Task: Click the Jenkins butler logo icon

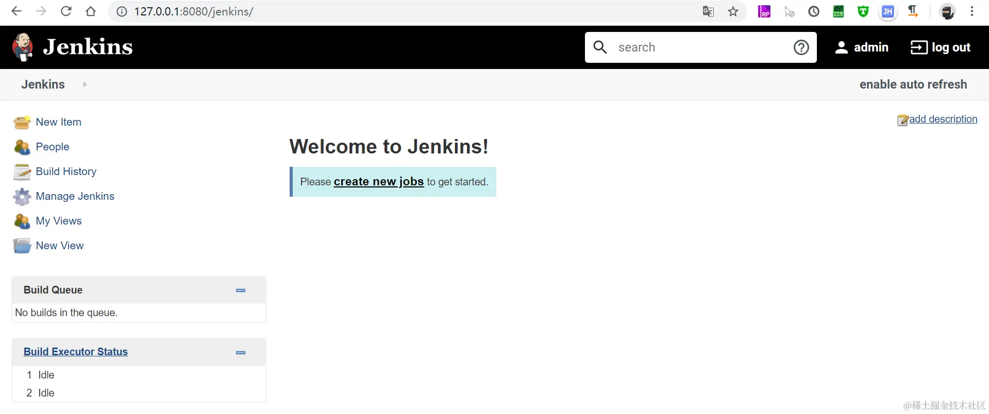Action: [x=23, y=47]
